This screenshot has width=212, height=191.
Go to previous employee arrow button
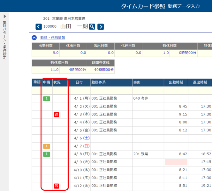pyautogui.click(x=39, y=27)
